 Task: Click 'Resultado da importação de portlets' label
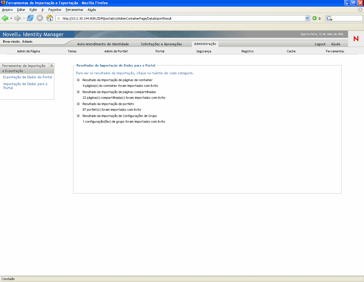[x=108, y=104]
